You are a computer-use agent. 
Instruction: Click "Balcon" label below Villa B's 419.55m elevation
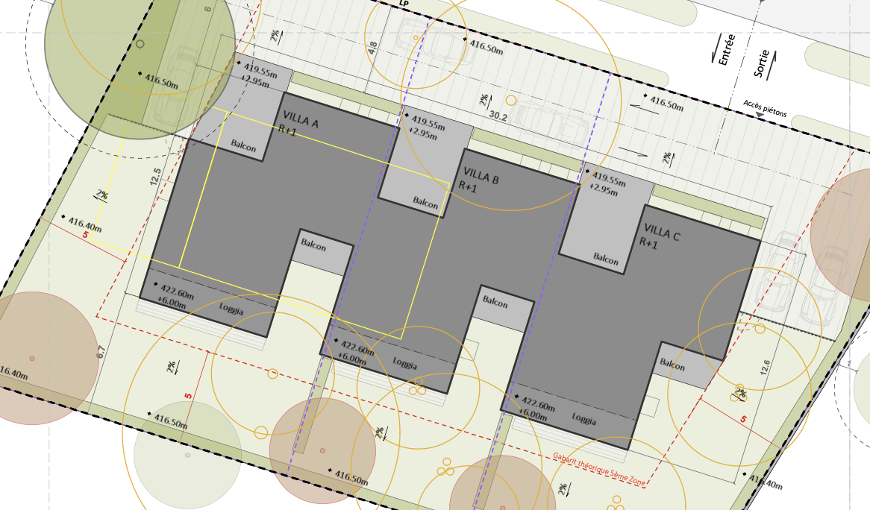coord(425,202)
